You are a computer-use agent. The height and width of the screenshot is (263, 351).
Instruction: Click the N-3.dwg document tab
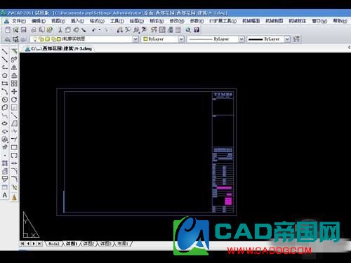coord(59,48)
